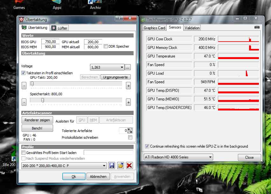Switch to the Lüfter tab
This screenshot has width=271, height=194.
(x=59, y=28)
